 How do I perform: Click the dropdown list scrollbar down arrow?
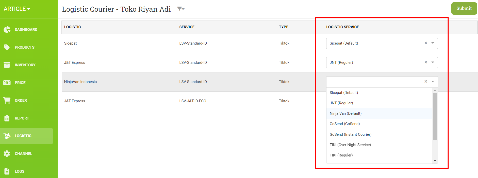435,161
